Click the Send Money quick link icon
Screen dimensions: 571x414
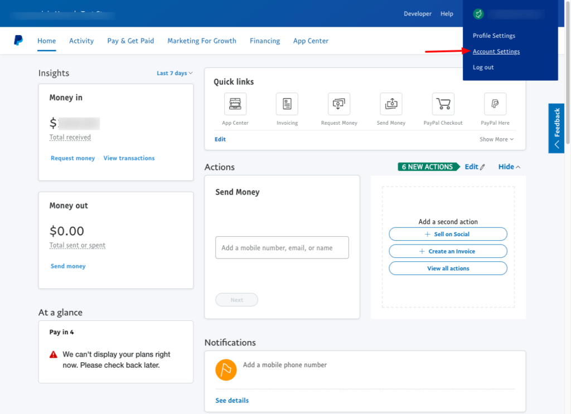391,104
